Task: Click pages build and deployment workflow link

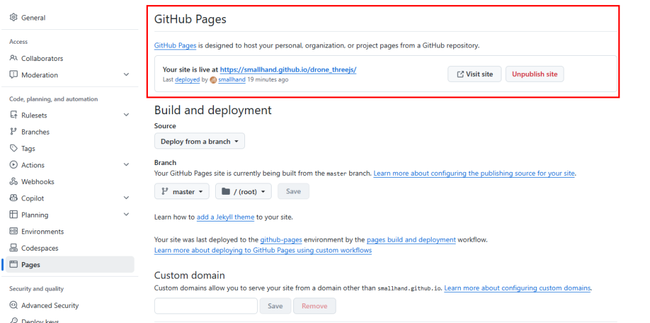Action: click(x=411, y=240)
